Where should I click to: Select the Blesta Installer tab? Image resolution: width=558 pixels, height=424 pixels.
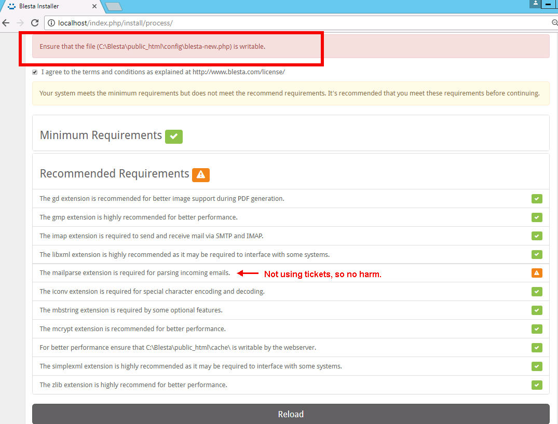[x=52, y=6]
